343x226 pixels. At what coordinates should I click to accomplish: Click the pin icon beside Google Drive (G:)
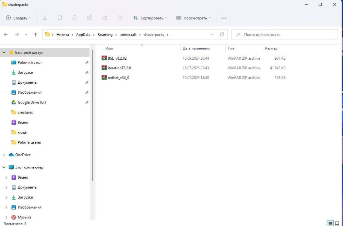pos(87,103)
